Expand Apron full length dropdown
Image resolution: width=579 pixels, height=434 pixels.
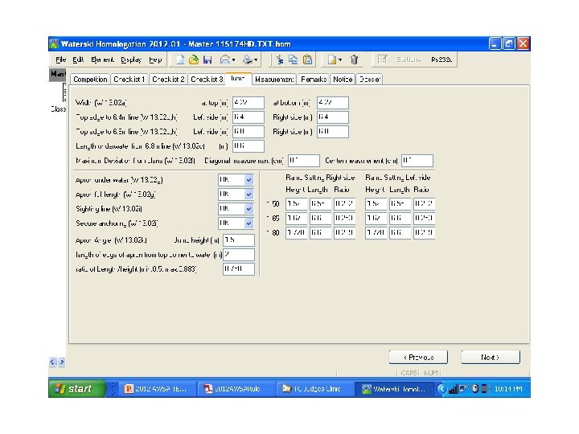coord(248,194)
